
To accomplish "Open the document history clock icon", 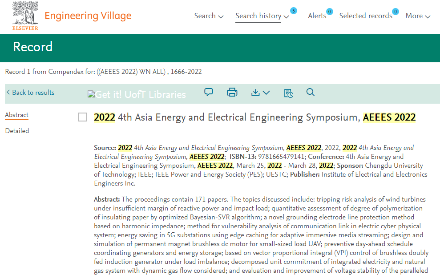I will pos(288,93).
